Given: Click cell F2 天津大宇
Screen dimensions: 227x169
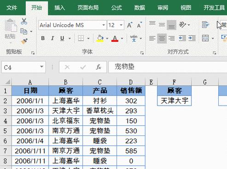Looking at the screenshot, I should tap(175, 101).
